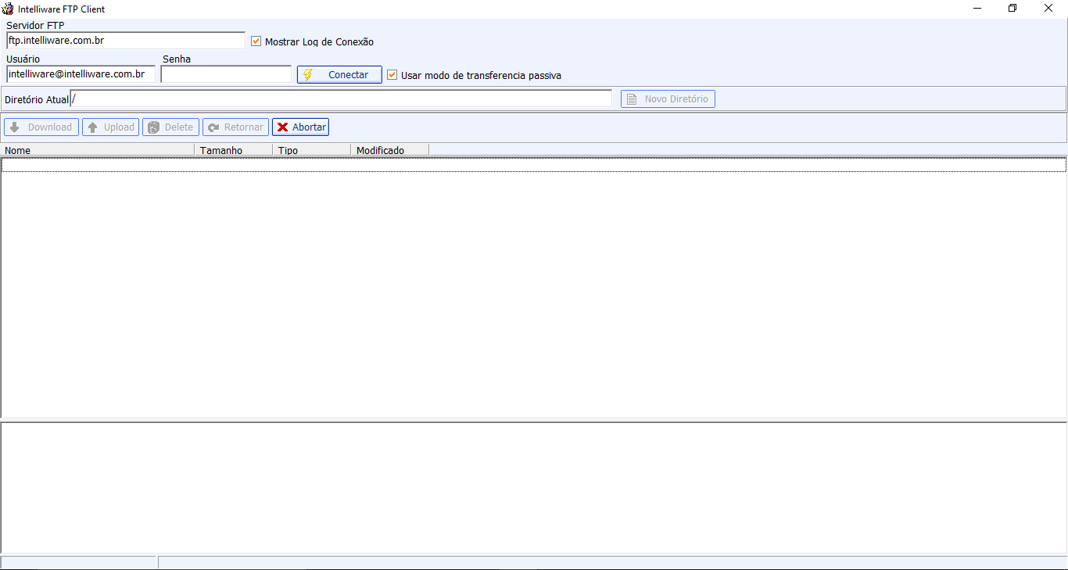
Task: Click the Abortar button
Action: (300, 127)
